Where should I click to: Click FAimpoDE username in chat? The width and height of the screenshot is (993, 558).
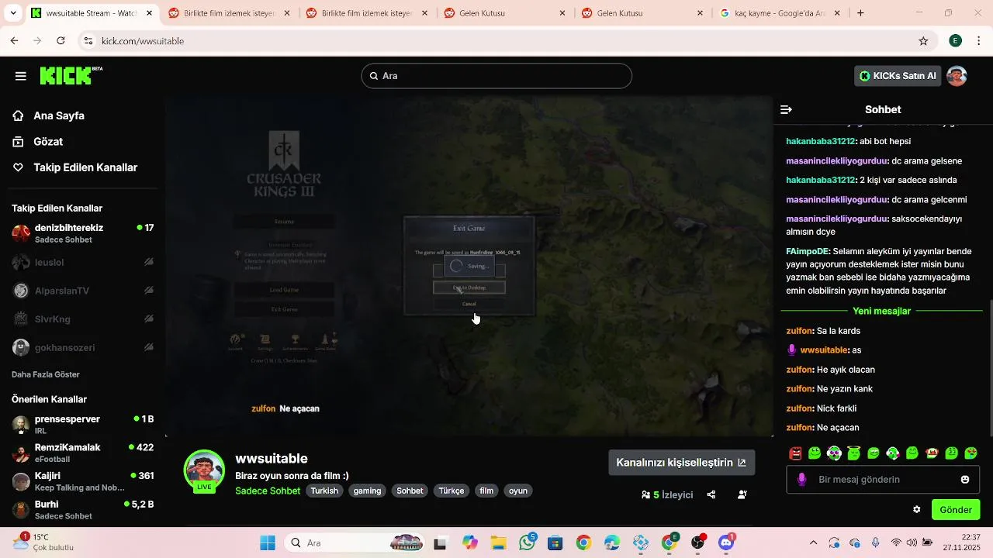click(x=808, y=251)
